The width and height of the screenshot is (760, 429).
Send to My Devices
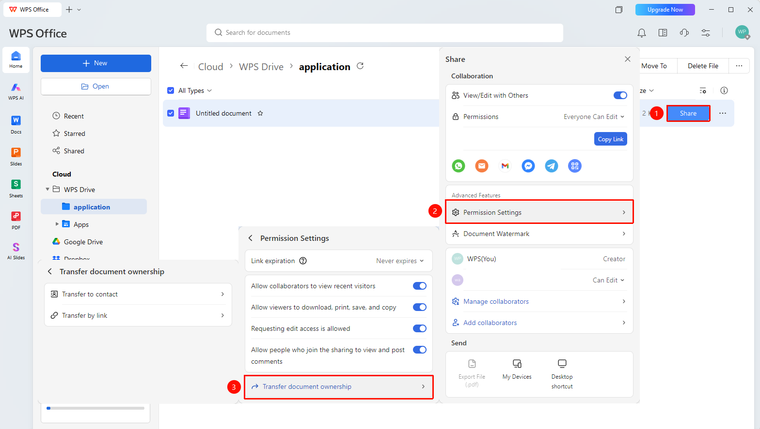point(517,370)
